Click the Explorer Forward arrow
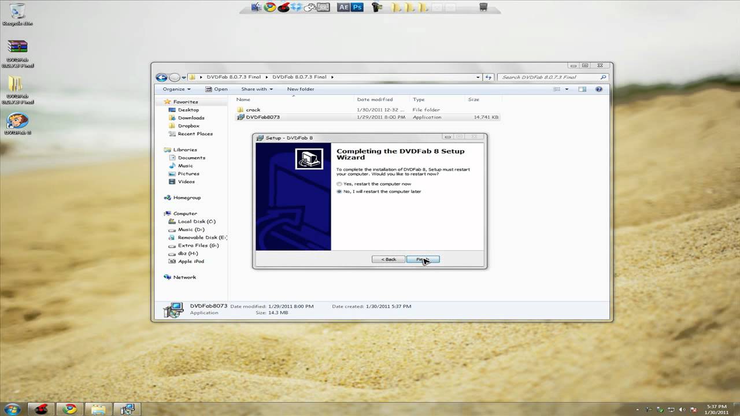Screen dimensions: 740x416 [174, 77]
